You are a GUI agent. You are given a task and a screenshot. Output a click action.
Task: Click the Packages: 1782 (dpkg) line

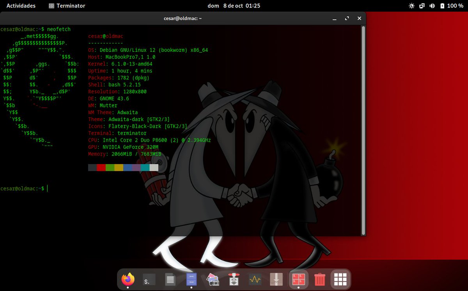pyautogui.click(x=119, y=78)
